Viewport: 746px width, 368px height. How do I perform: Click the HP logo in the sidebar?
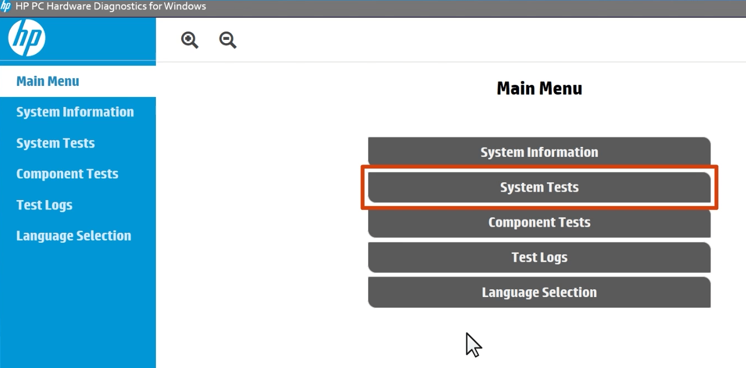click(27, 39)
